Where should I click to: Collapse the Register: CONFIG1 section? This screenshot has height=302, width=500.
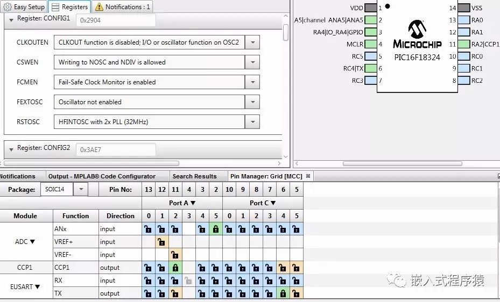click(x=11, y=20)
